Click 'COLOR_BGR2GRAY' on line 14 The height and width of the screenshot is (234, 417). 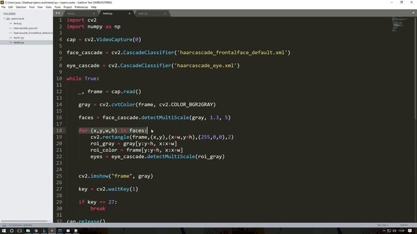tap(192, 105)
